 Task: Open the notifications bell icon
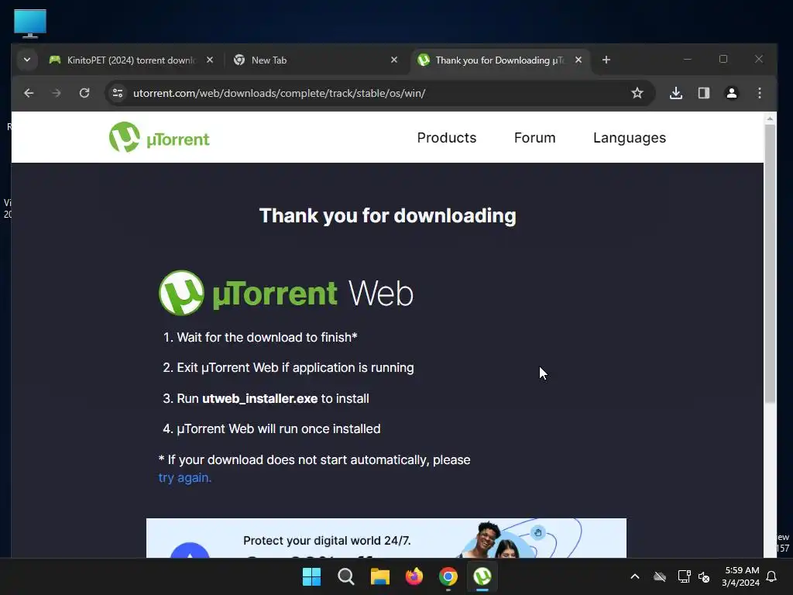pos(772,576)
